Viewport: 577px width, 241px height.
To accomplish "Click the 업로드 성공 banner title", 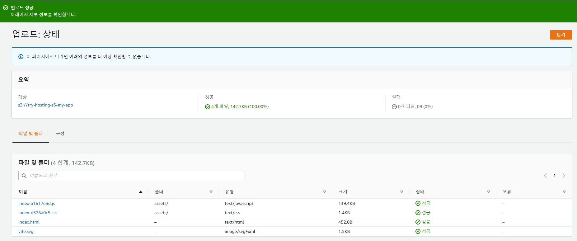I will click(x=22, y=8).
